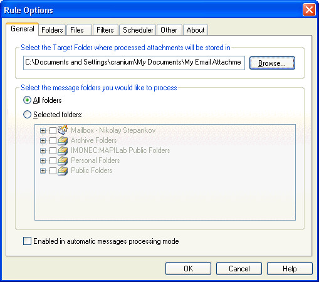319x282 pixels.
Task: Confirm with the OK button
Action: tap(188, 269)
